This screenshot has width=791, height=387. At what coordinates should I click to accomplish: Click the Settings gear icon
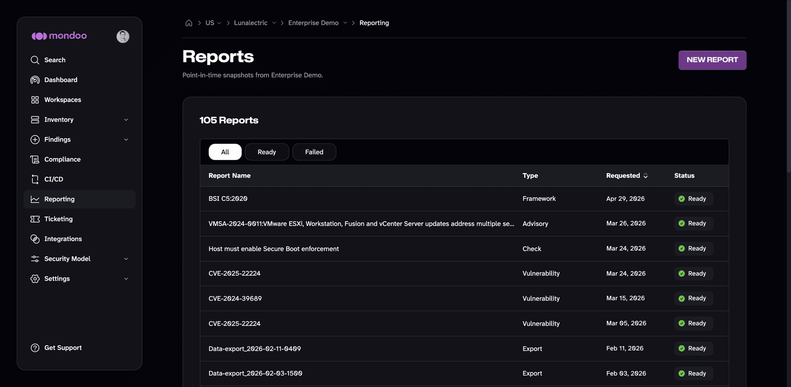pyautogui.click(x=35, y=279)
